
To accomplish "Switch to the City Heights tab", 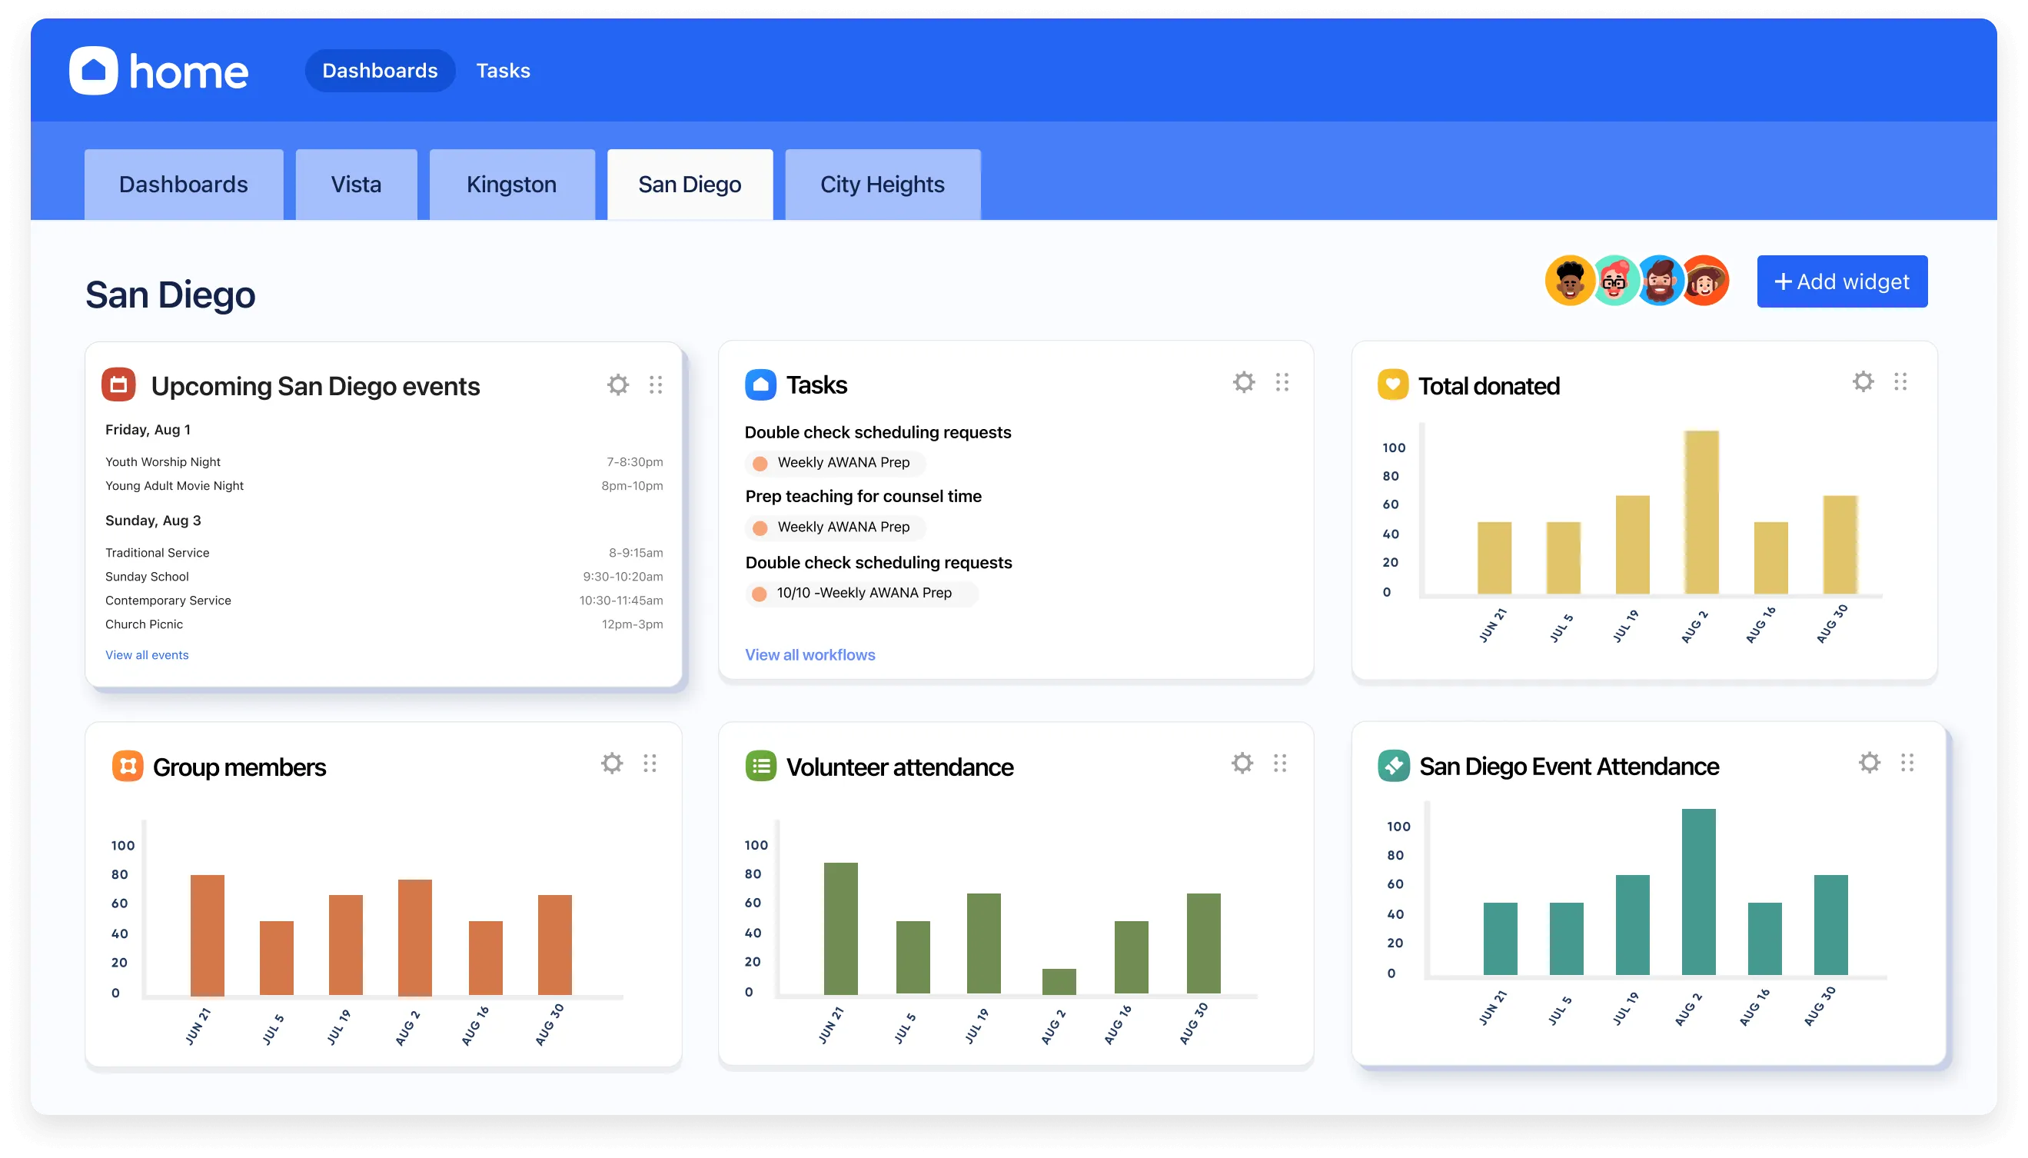I will pos(882,185).
